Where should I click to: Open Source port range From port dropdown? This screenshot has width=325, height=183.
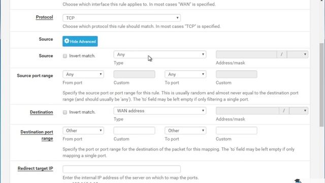pos(83,74)
